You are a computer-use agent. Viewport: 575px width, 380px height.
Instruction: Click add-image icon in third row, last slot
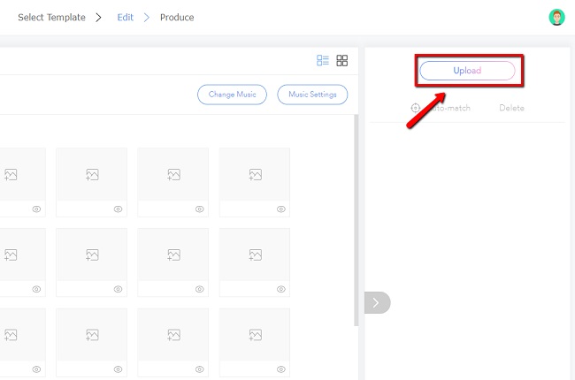(x=255, y=335)
